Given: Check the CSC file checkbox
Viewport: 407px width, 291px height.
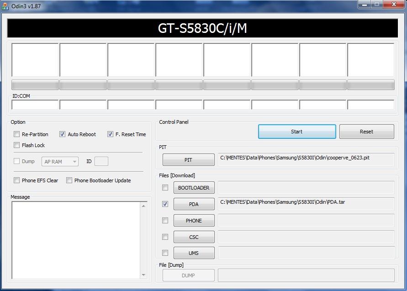Looking at the screenshot, I should click(x=165, y=237).
